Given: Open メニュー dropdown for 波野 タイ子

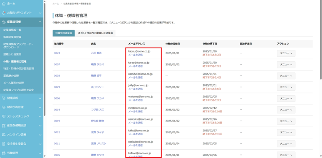Looking at the screenshot, I should [286, 133].
